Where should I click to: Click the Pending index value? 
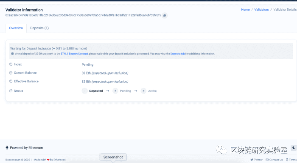pos(87,65)
